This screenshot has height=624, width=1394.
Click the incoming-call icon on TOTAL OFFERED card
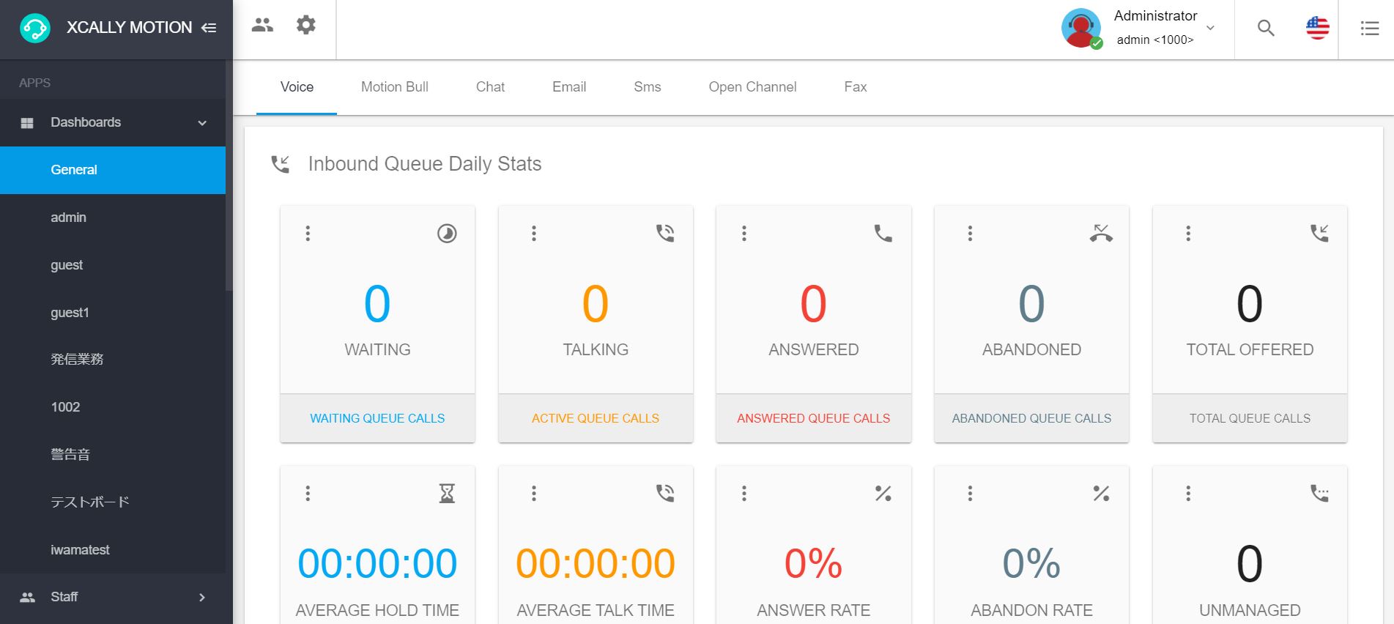click(1319, 233)
